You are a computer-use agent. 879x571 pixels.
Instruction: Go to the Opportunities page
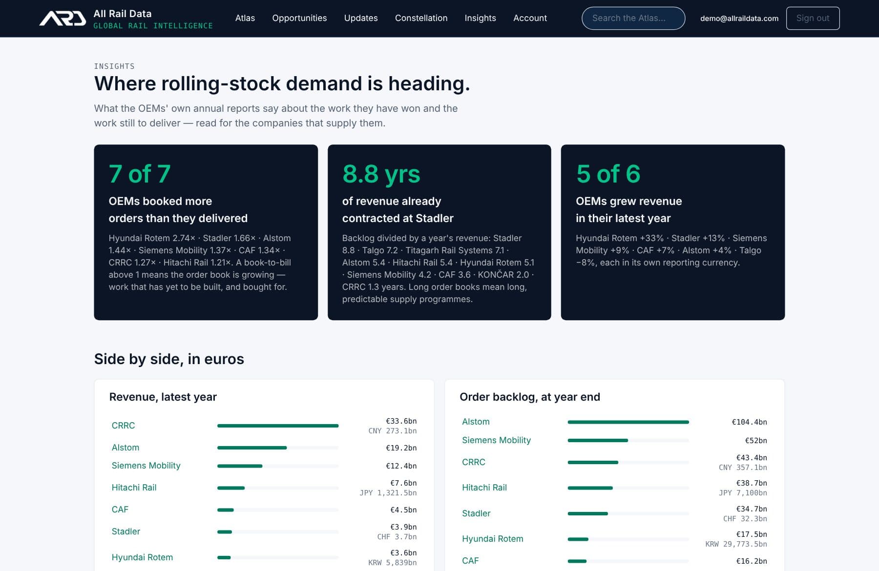[x=299, y=18]
